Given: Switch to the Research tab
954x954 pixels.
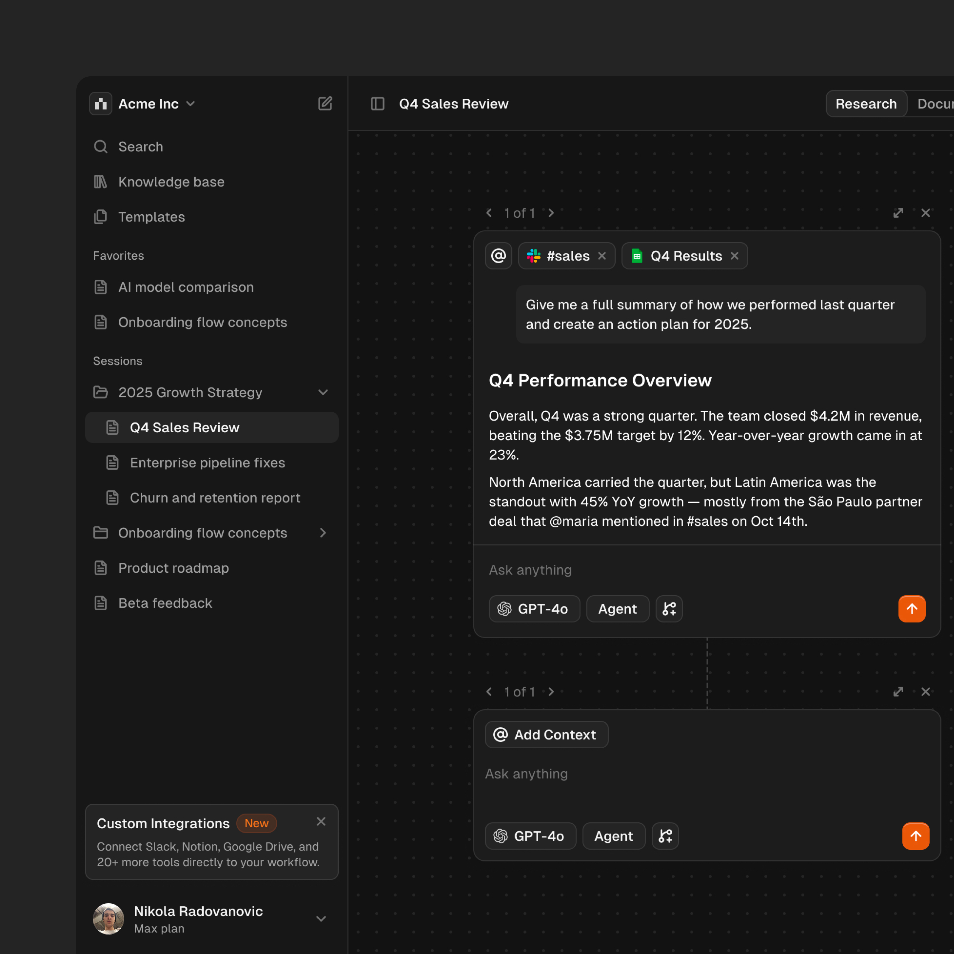Looking at the screenshot, I should [866, 104].
